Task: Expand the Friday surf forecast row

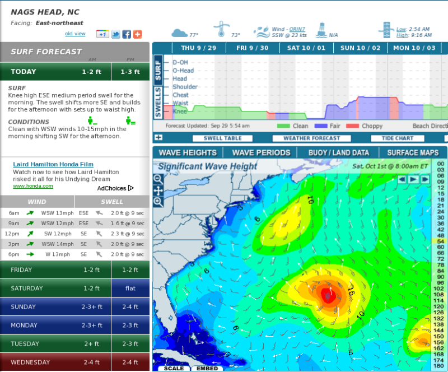Action: point(74,270)
